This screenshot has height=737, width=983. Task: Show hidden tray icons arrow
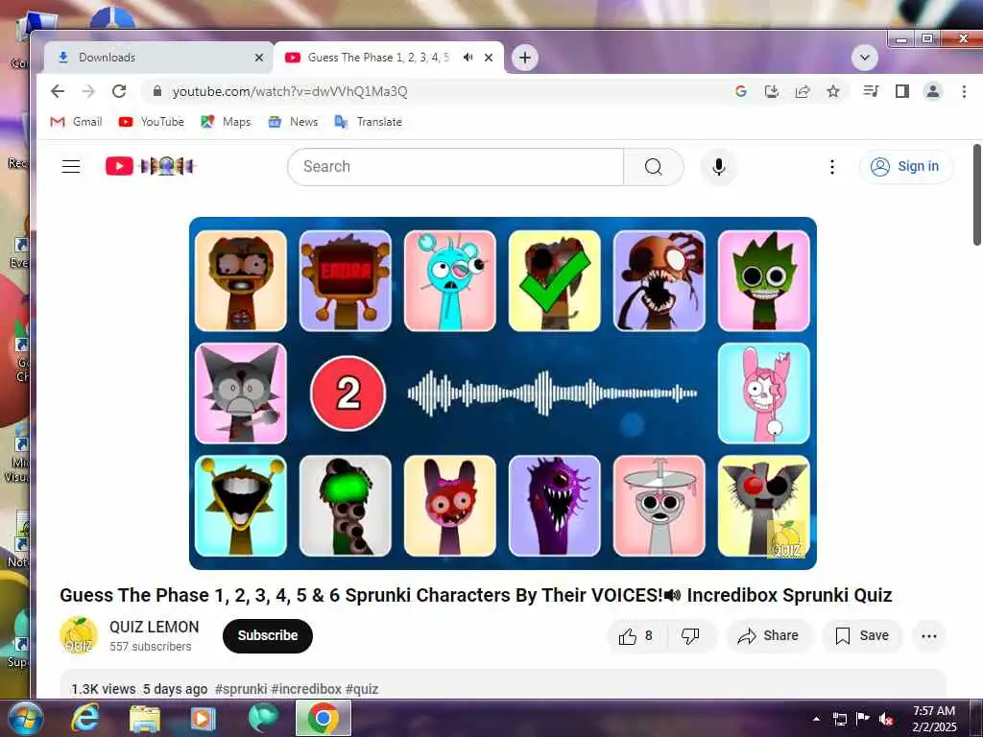816,719
